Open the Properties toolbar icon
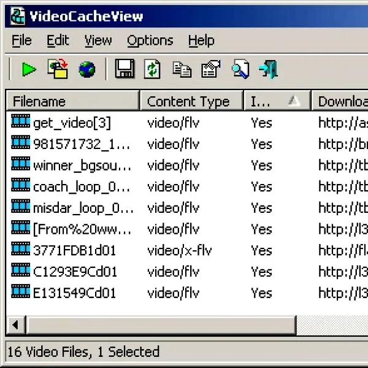The width and height of the screenshot is (368, 368). pyautogui.click(x=211, y=69)
